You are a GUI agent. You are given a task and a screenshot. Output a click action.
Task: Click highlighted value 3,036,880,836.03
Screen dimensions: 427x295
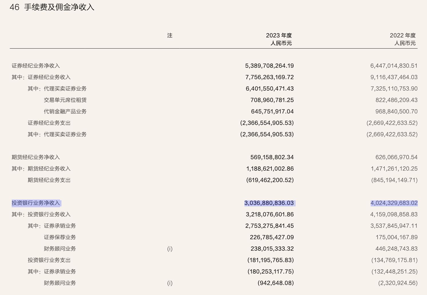coord(269,203)
